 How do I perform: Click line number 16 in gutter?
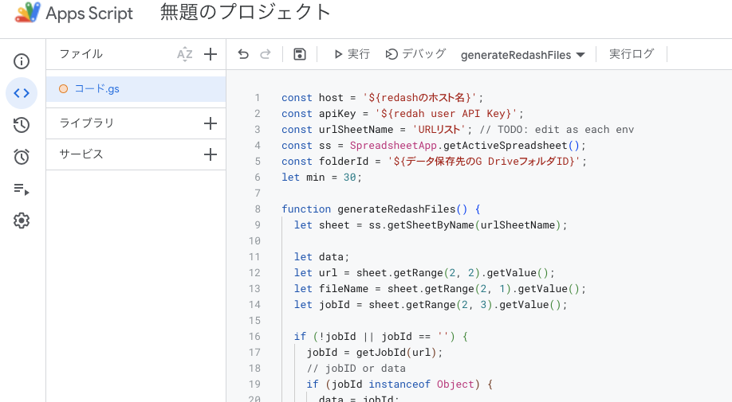[254, 336]
